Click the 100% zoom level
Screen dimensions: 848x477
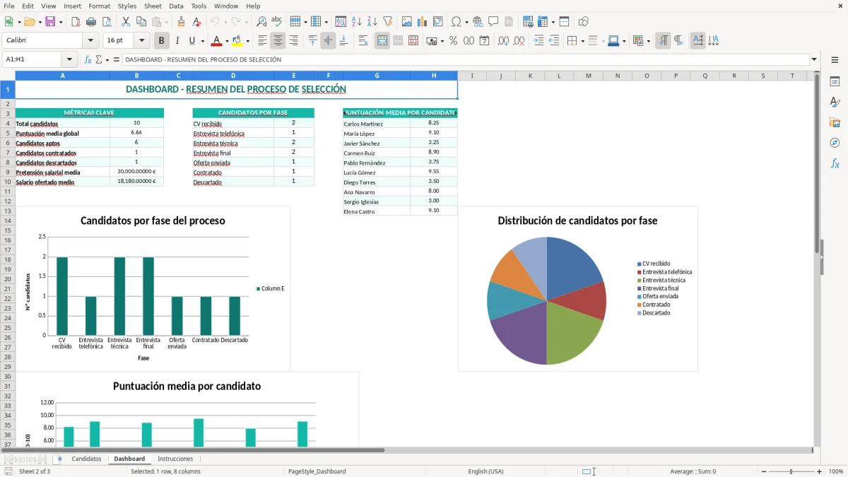(x=836, y=471)
